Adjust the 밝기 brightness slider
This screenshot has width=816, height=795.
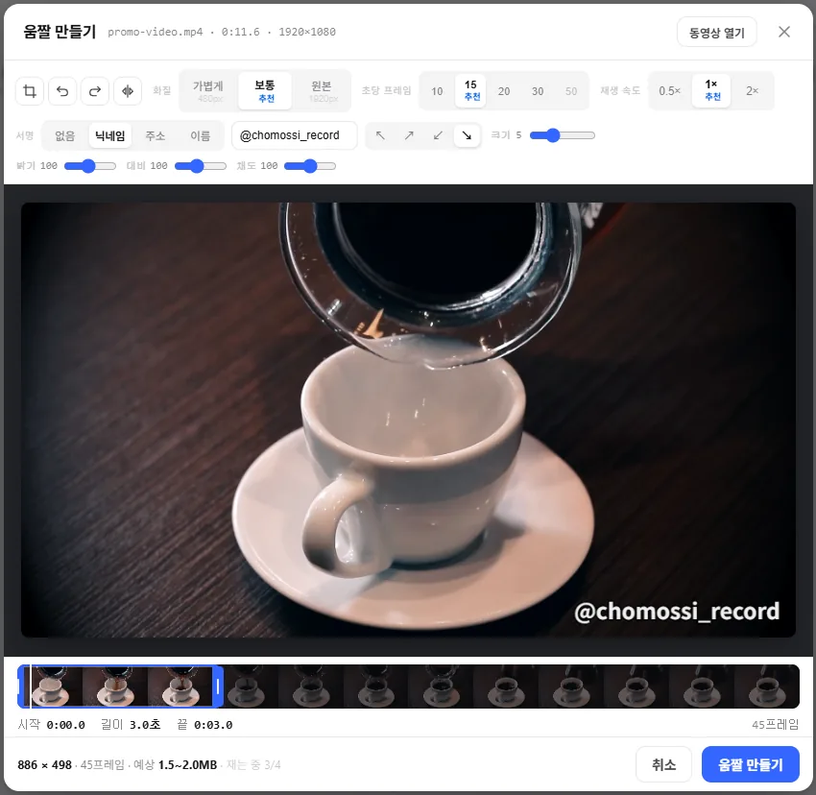(x=90, y=166)
